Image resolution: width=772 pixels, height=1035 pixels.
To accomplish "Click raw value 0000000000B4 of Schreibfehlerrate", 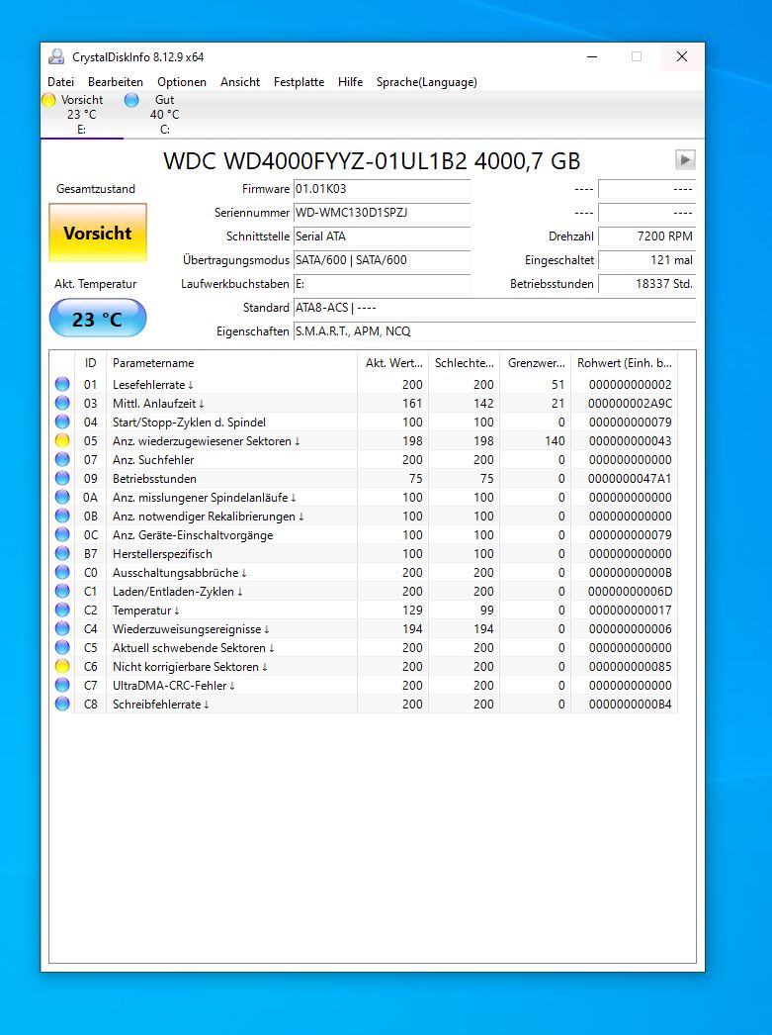I will [631, 705].
